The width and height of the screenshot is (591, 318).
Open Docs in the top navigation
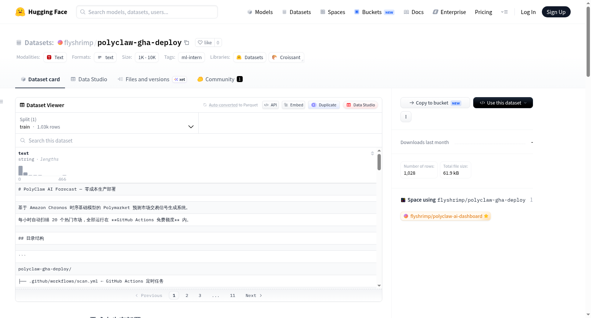pos(414,12)
